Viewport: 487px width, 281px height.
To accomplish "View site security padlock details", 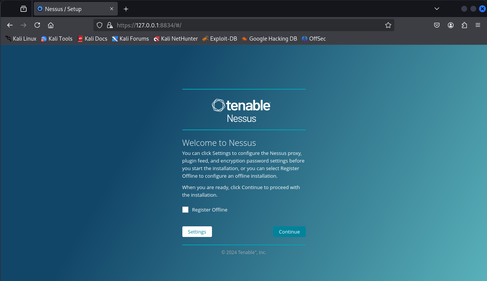I will 110,25.
